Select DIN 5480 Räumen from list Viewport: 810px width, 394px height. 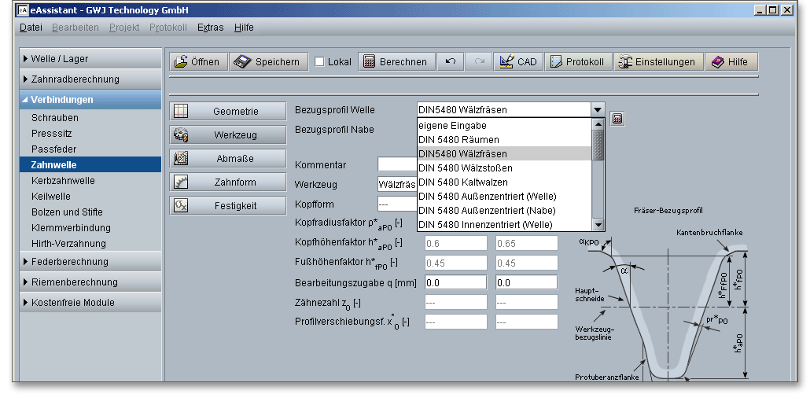pos(460,140)
